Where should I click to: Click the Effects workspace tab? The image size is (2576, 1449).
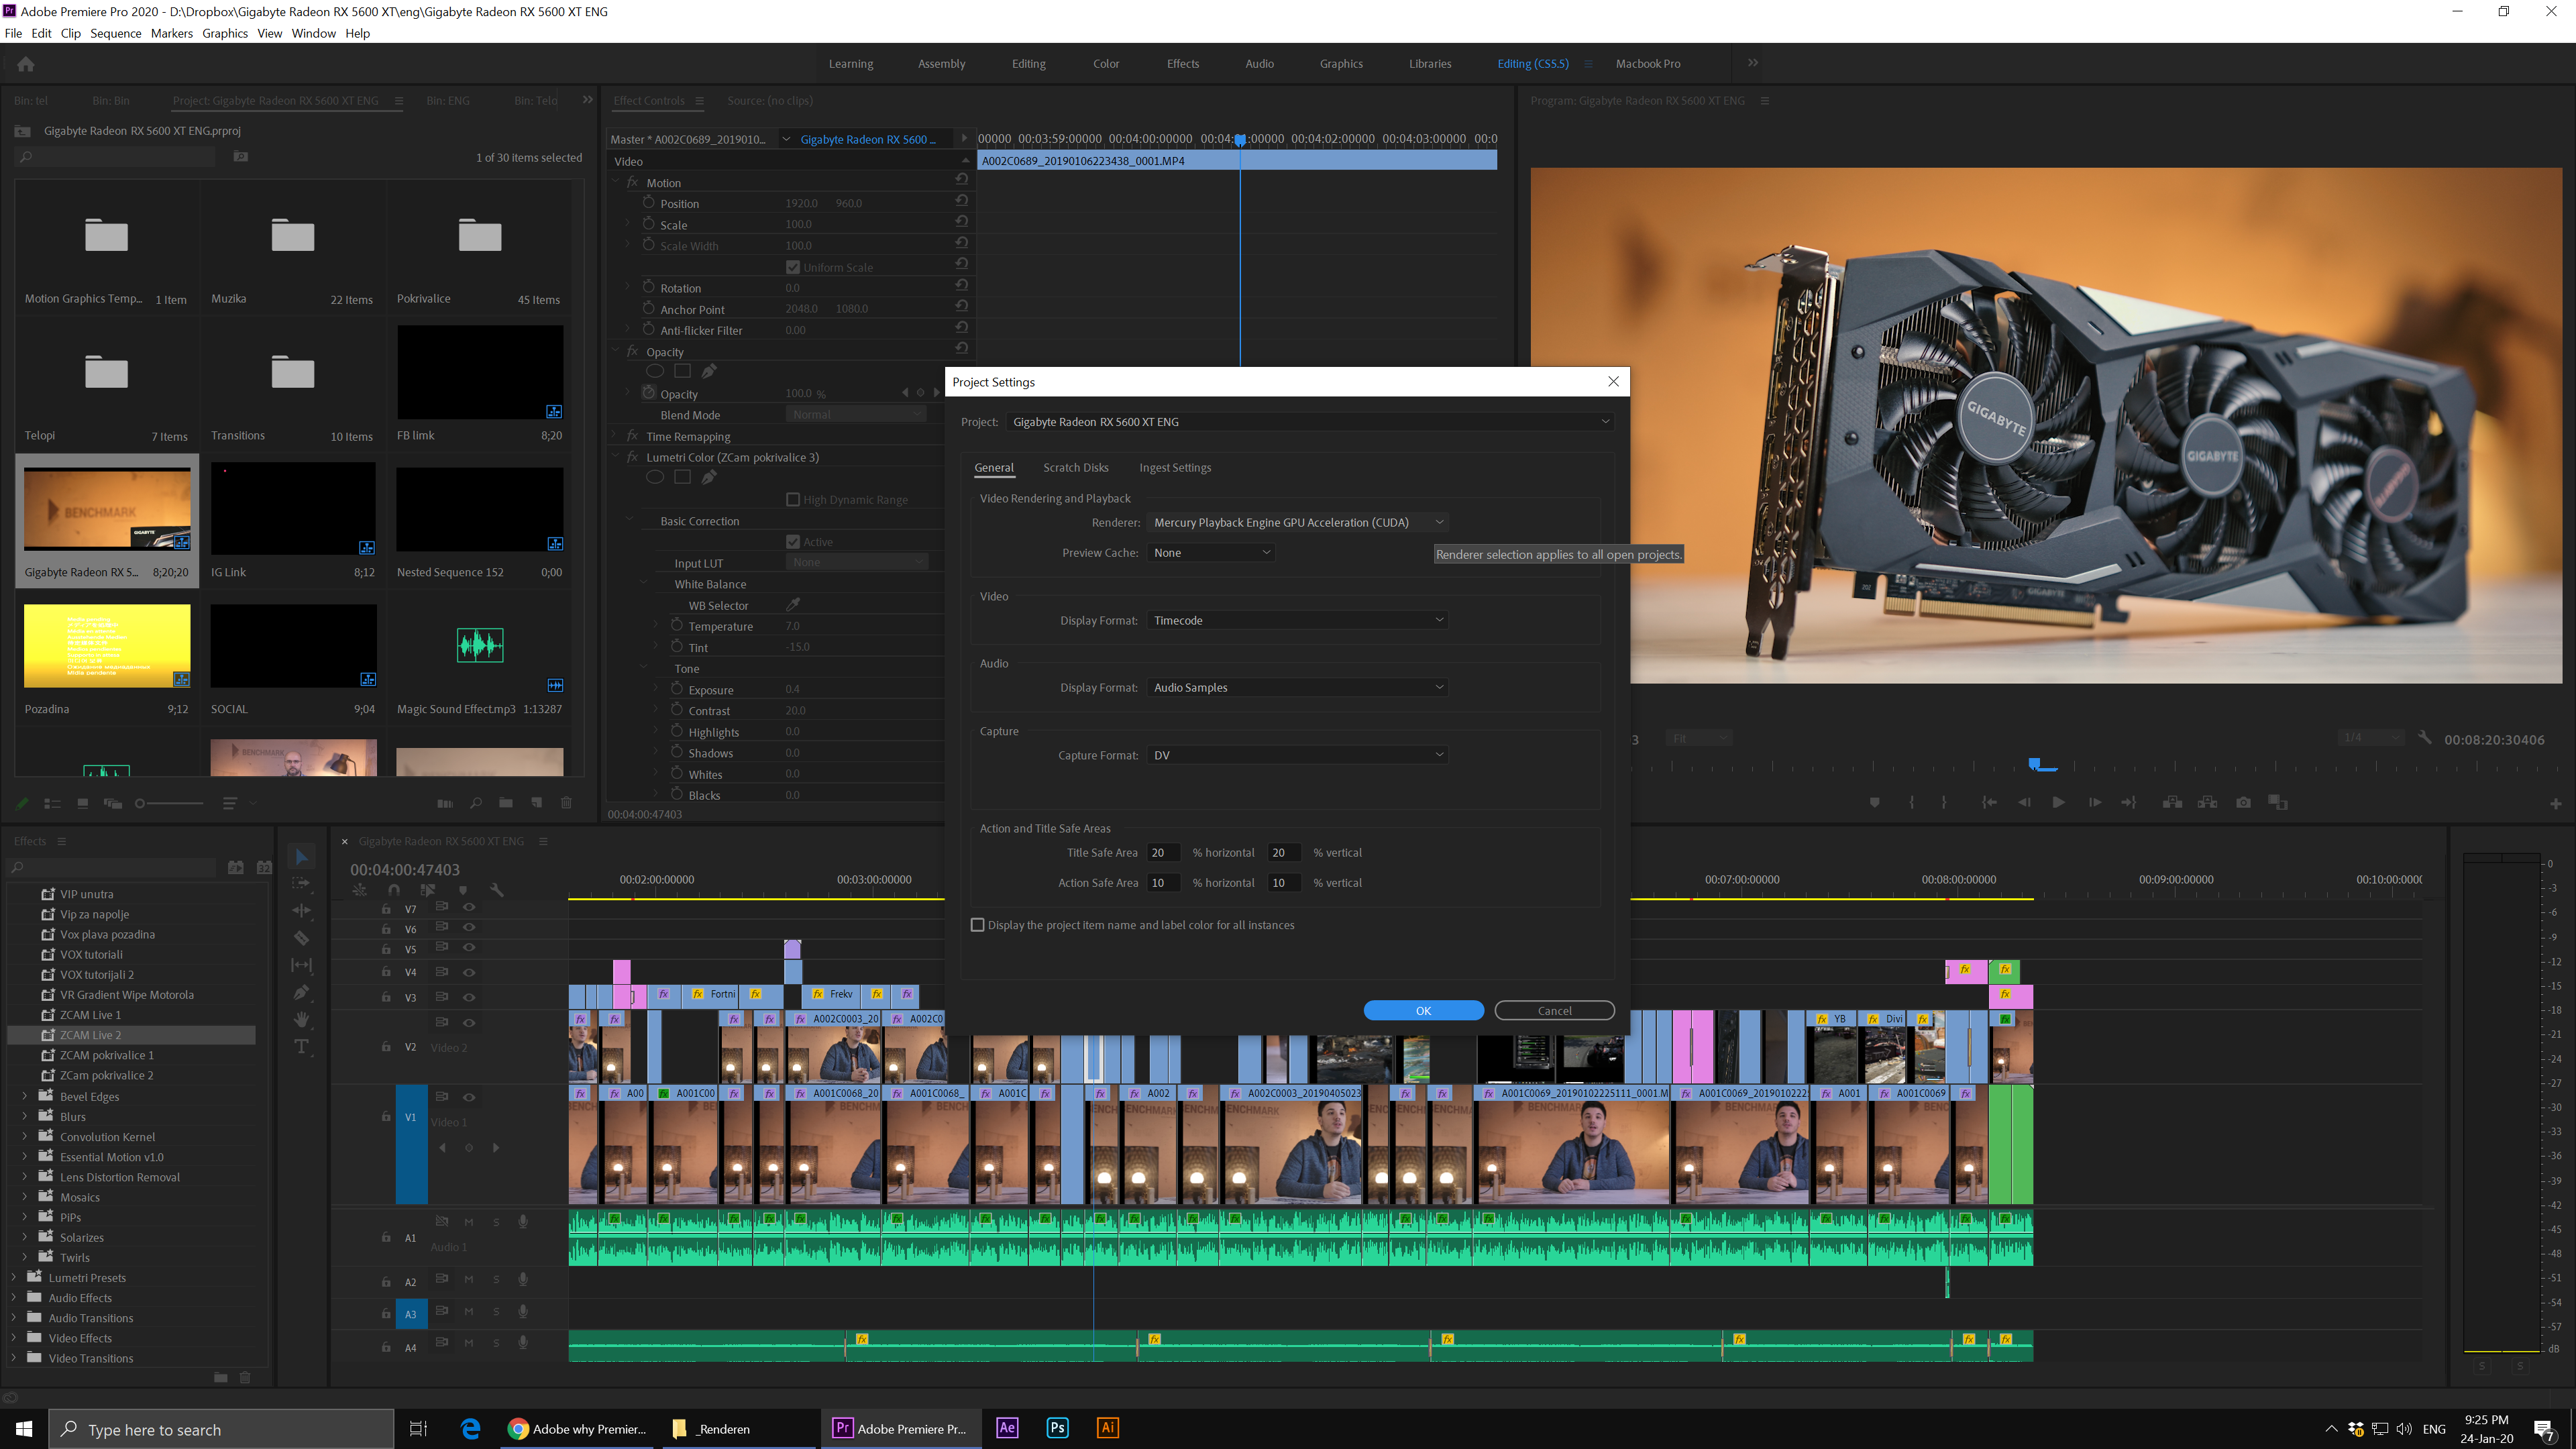(1182, 64)
